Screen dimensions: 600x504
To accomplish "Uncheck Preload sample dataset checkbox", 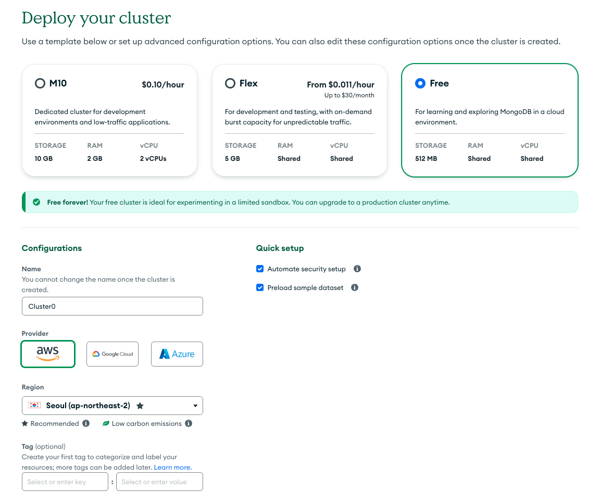I will point(260,287).
